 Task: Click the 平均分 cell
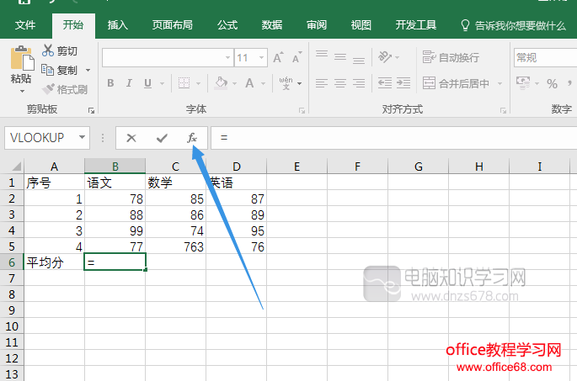(x=54, y=262)
